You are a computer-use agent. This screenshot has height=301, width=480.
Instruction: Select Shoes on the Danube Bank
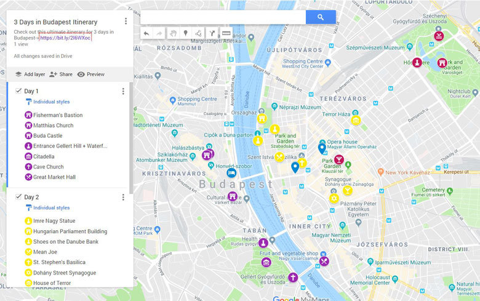pyautogui.click(x=66, y=241)
